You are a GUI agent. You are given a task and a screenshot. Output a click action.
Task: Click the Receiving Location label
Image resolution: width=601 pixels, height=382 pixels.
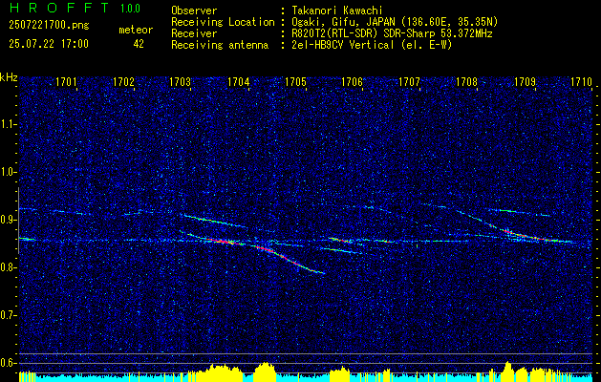tap(223, 22)
